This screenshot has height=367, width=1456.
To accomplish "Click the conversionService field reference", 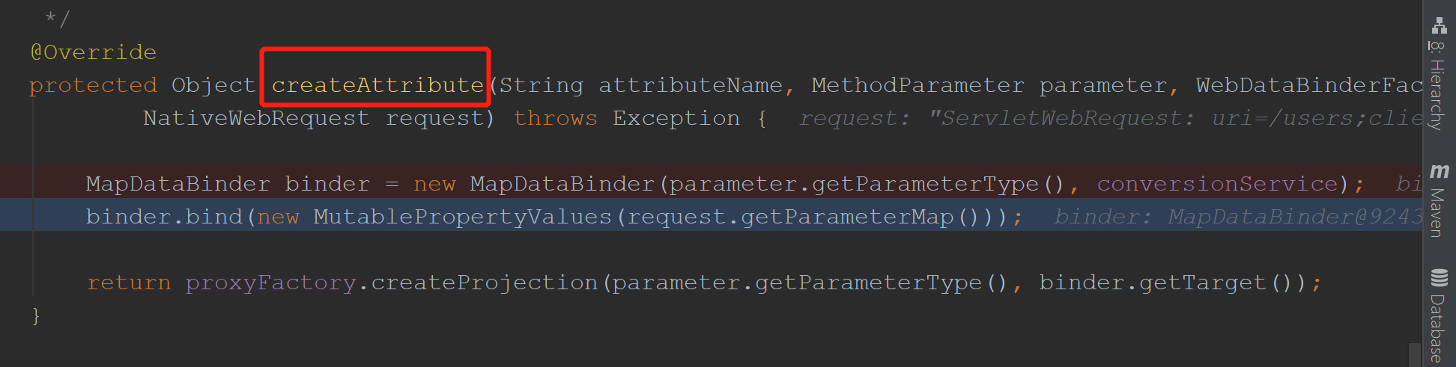I will [1217, 184].
